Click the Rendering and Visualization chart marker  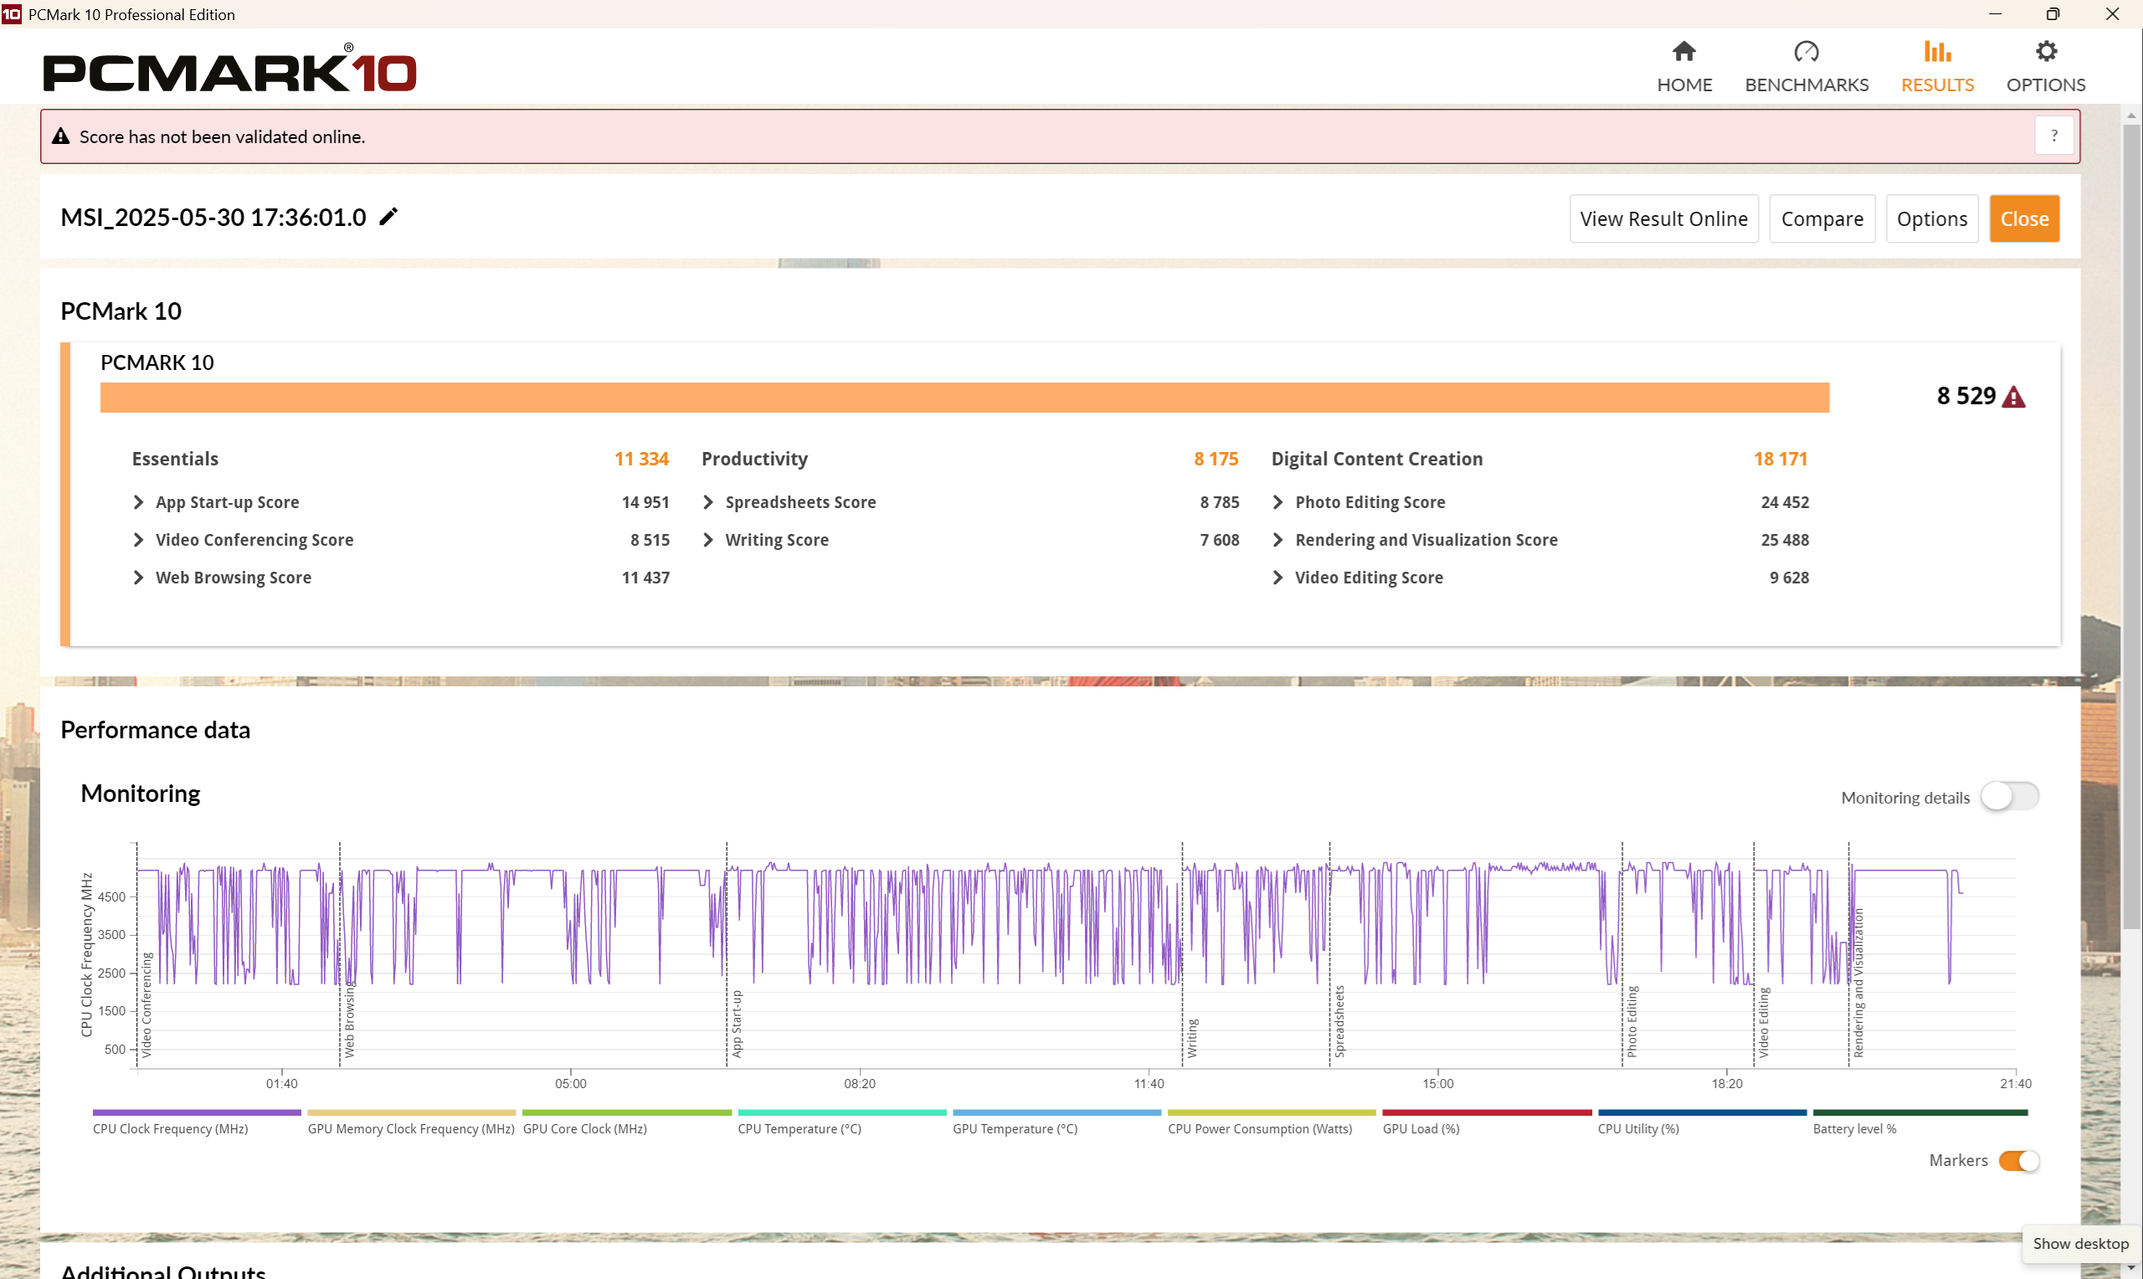pos(1858,983)
